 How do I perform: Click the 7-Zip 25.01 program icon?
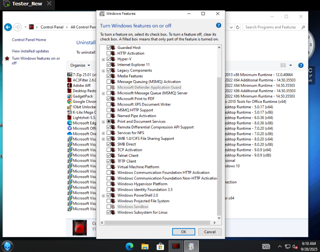69,74
